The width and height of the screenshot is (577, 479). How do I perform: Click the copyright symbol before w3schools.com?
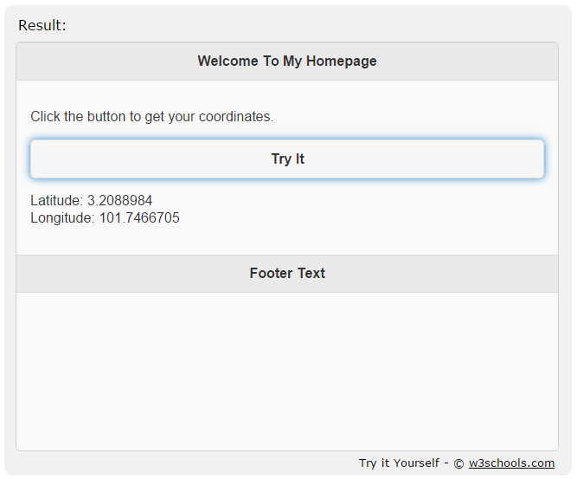click(458, 463)
